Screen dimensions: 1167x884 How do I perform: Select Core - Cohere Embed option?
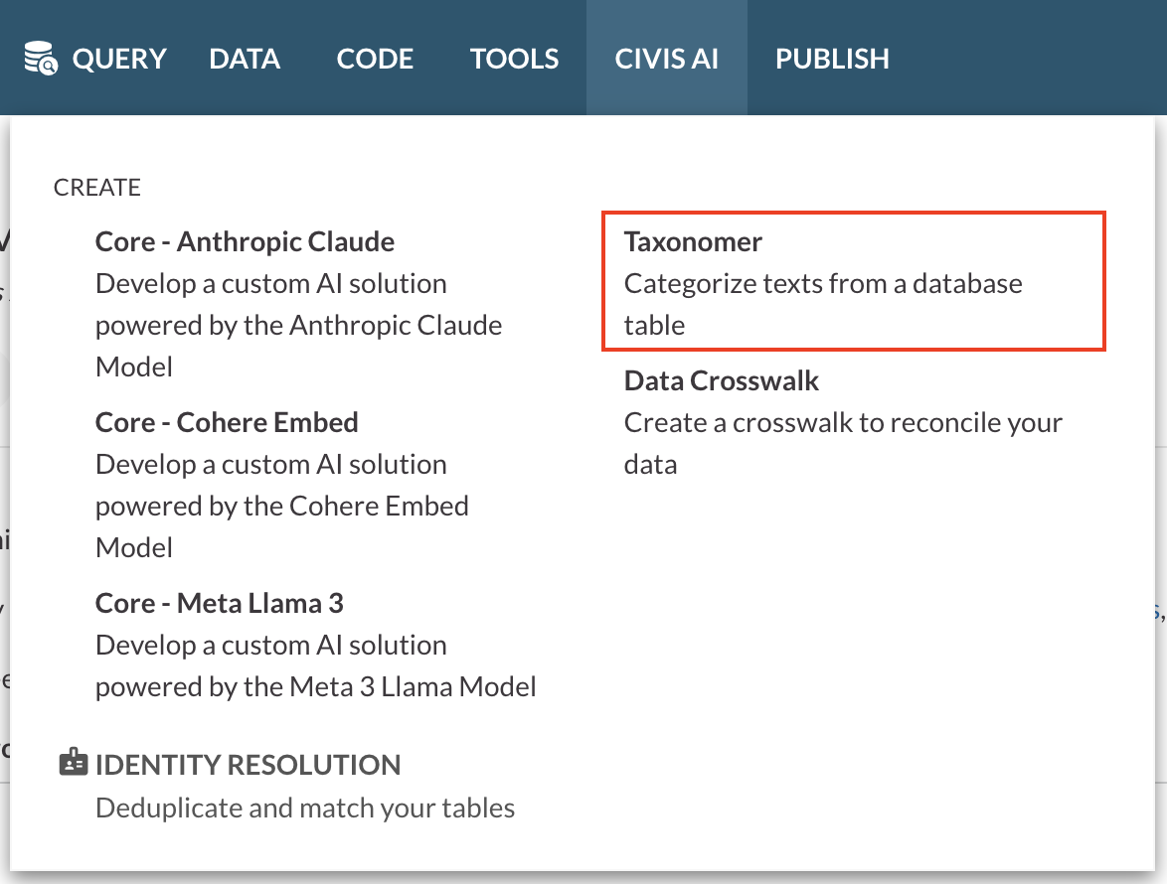[x=227, y=422]
